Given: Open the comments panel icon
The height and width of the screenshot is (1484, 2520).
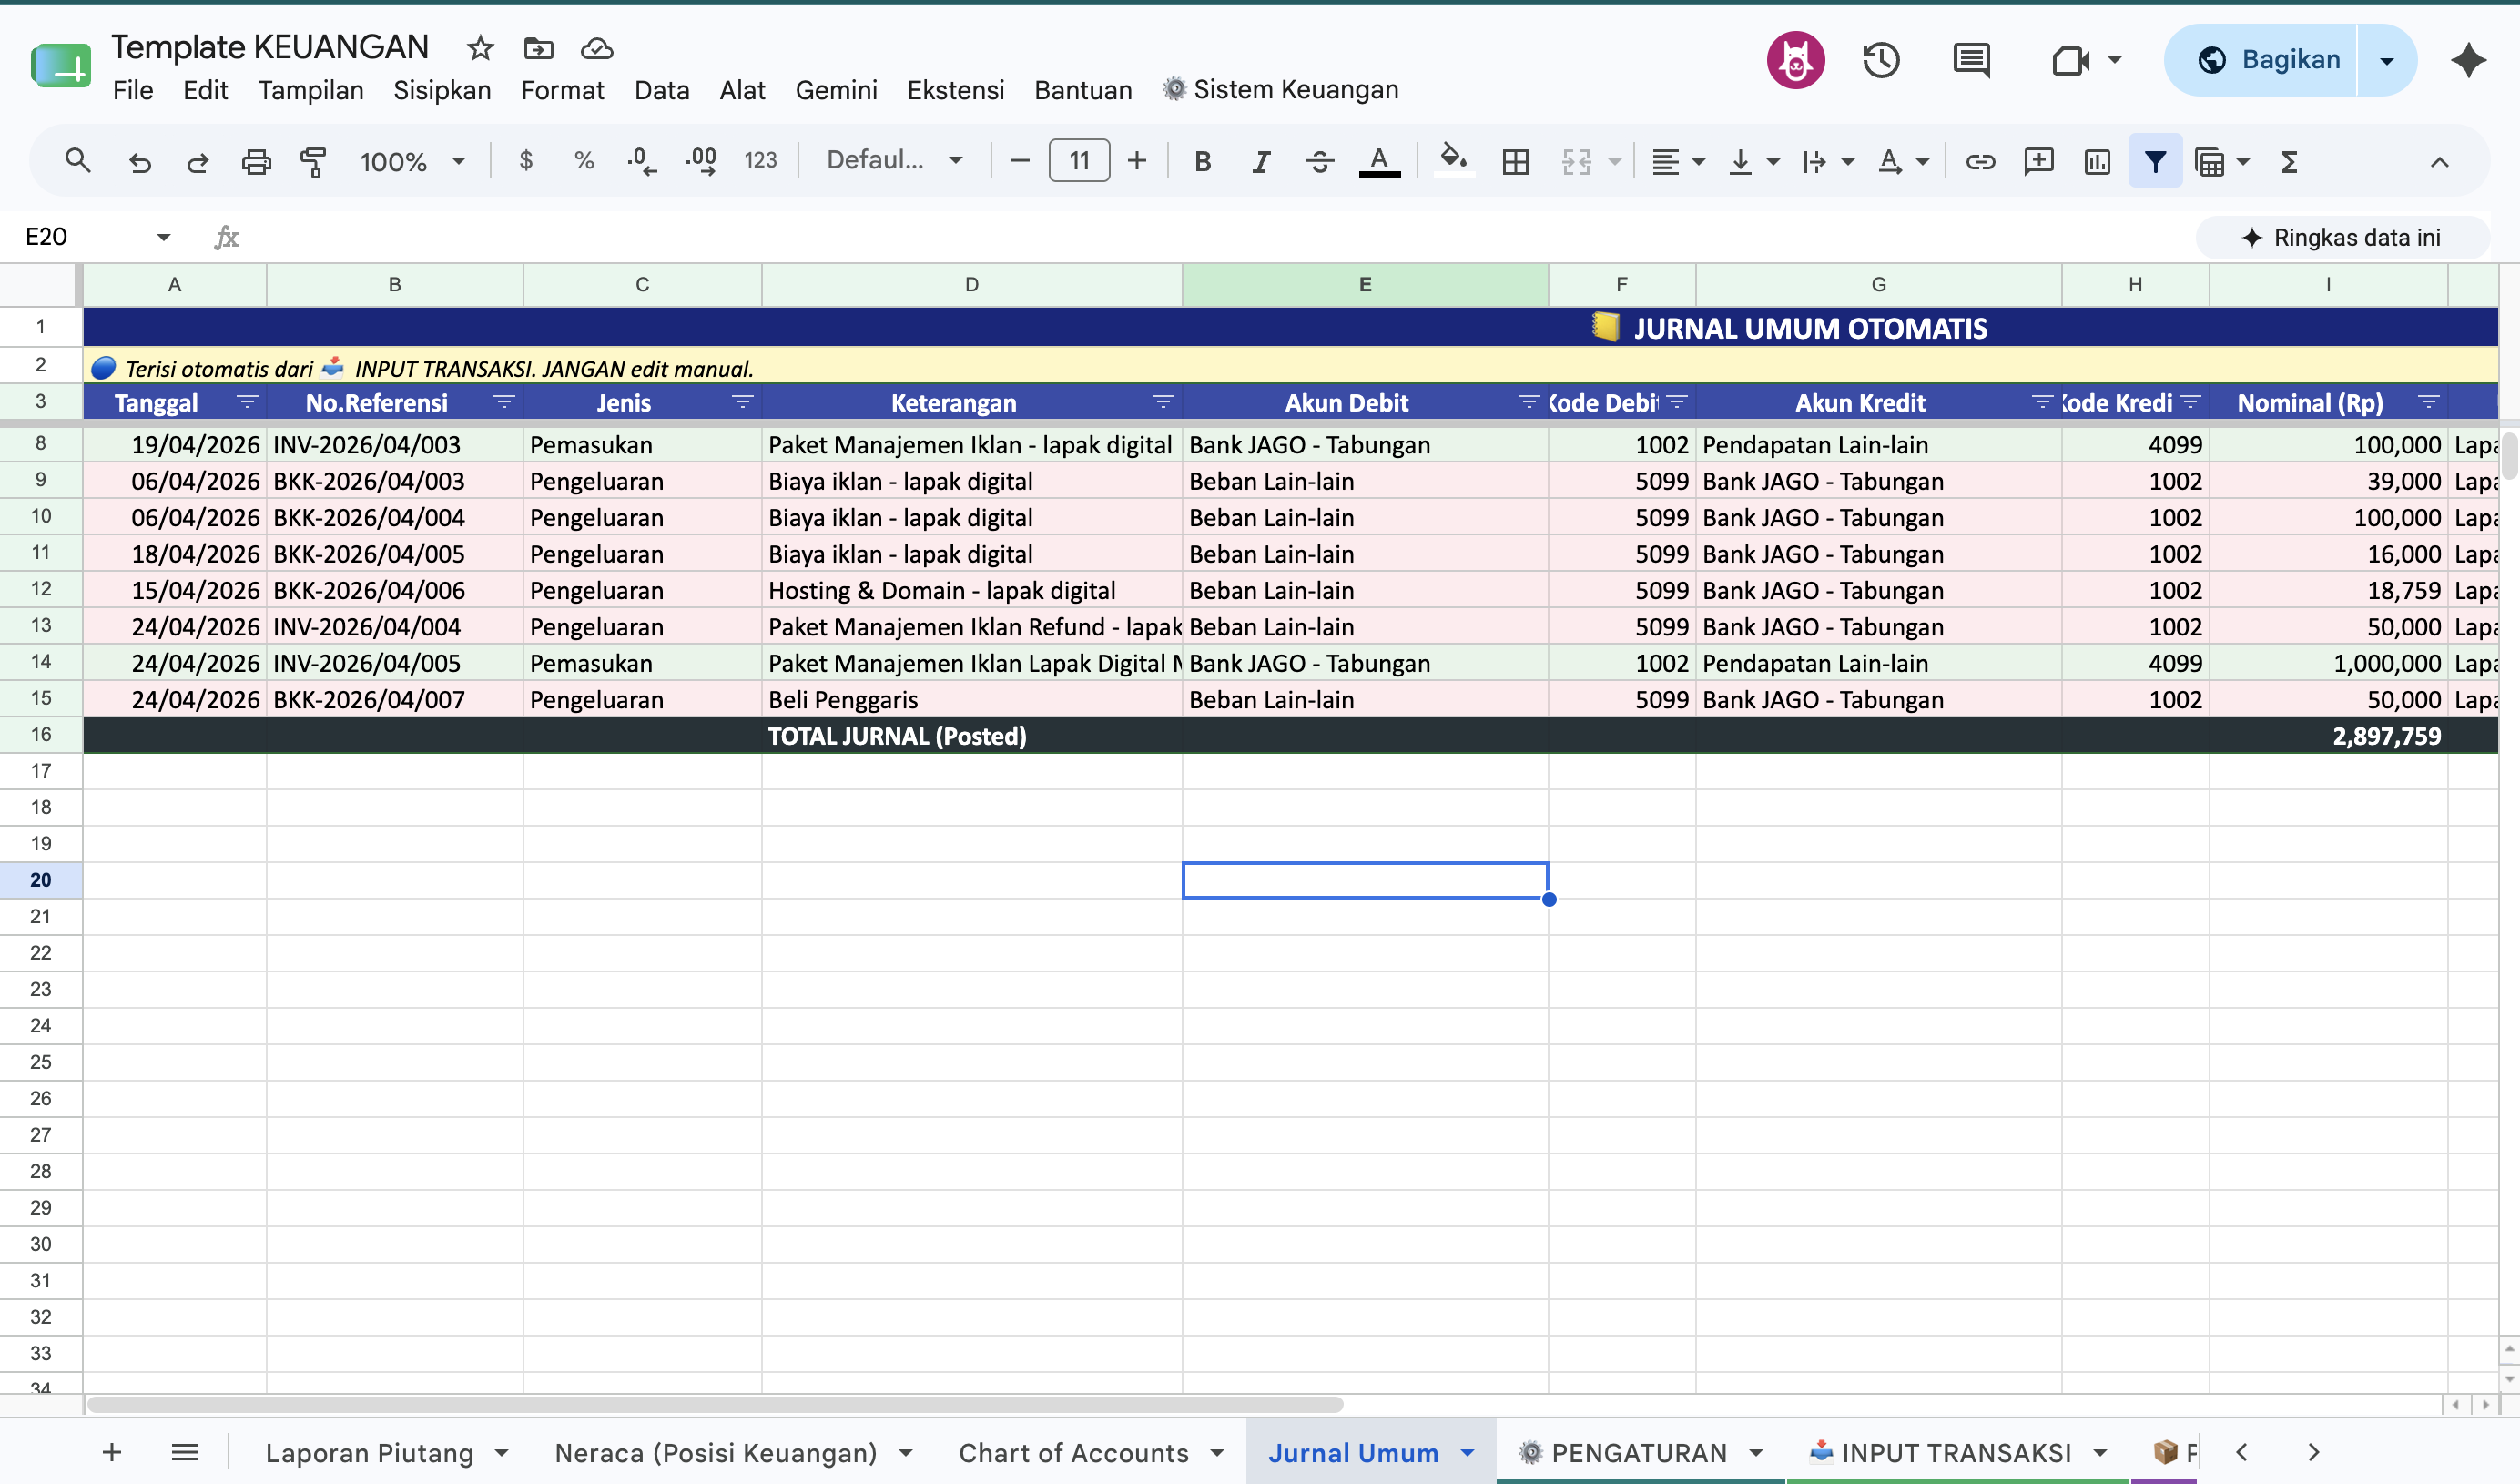Looking at the screenshot, I should (x=1971, y=60).
